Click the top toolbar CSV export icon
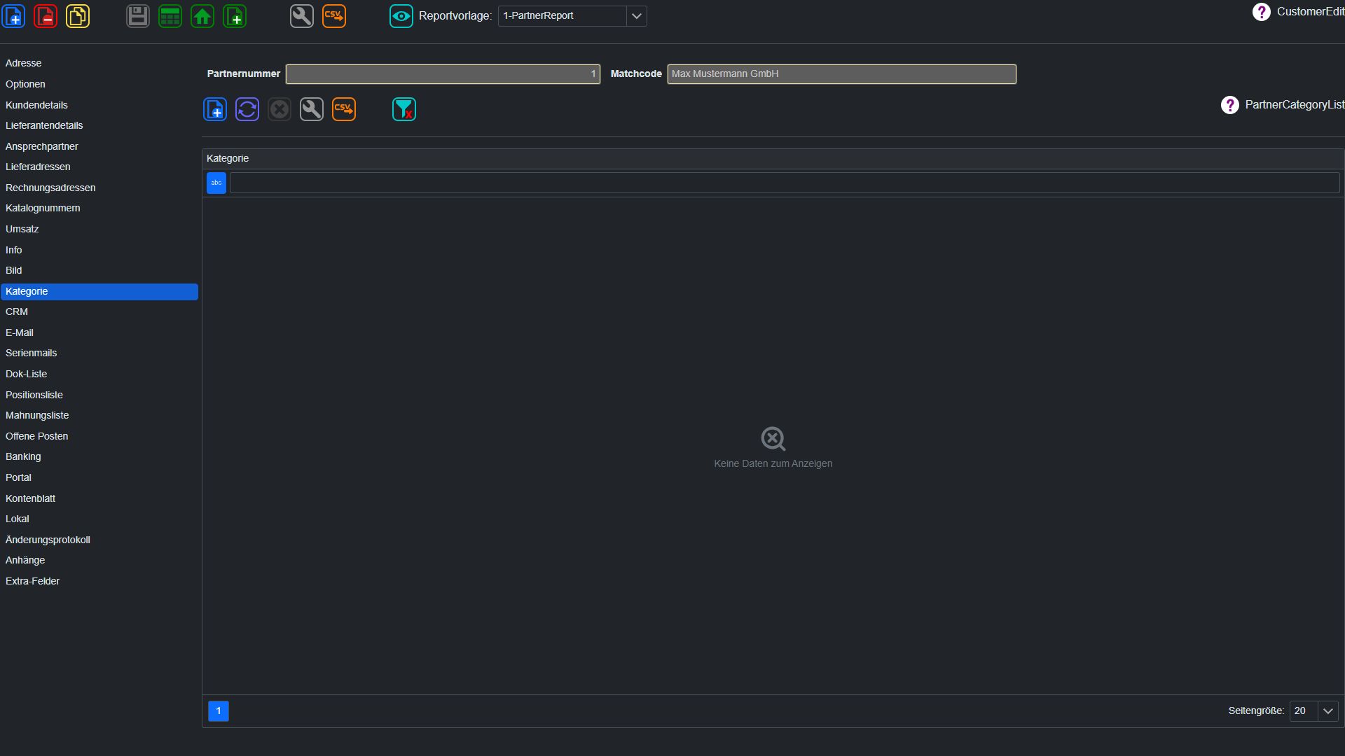The height and width of the screenshot is (756, 1345). pos(334,16)
